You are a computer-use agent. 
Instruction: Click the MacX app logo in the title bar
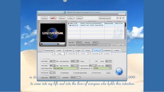click(x=65, y=12)
